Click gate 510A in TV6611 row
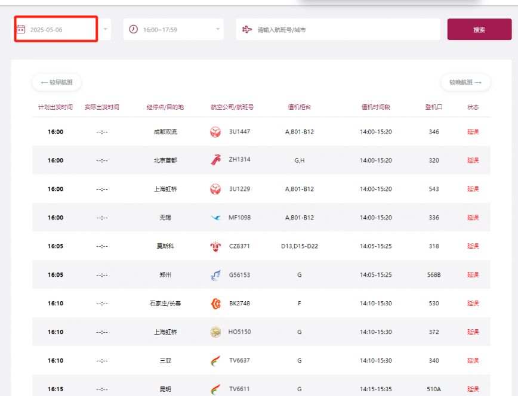This screenshot has width=518, height=396. click(x=434, y=389)
